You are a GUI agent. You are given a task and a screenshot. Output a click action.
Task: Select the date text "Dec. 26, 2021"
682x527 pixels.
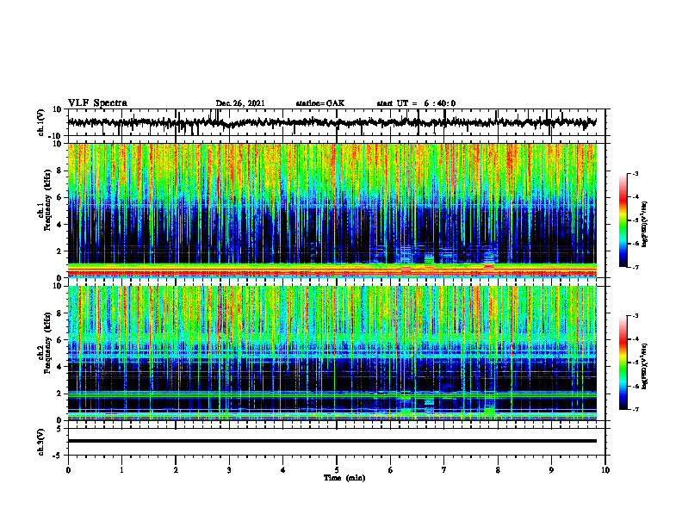coord(240,103)
